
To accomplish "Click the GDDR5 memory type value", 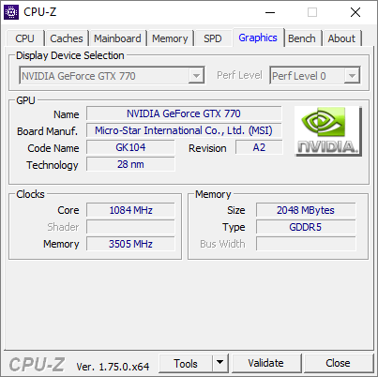I will point(306,227).
